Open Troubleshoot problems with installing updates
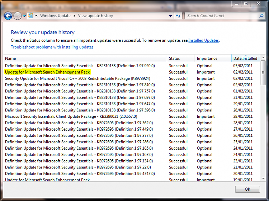The image size is (269, 201). pos(52,47)
